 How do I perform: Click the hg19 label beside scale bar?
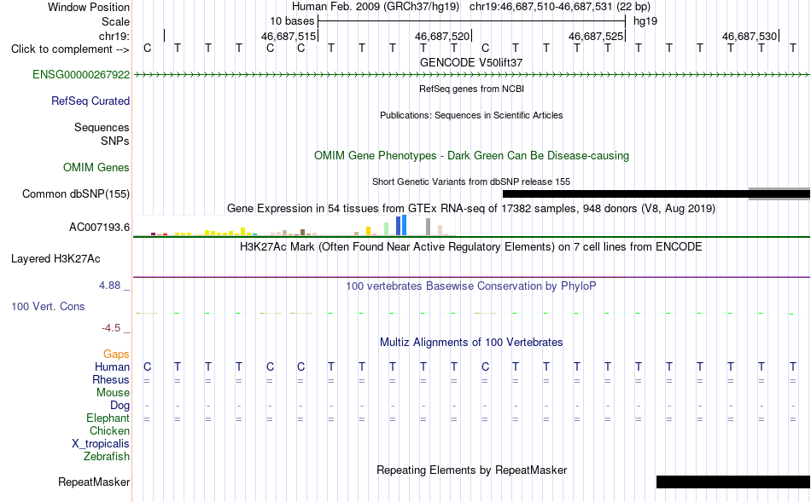[x=645, y=21]
